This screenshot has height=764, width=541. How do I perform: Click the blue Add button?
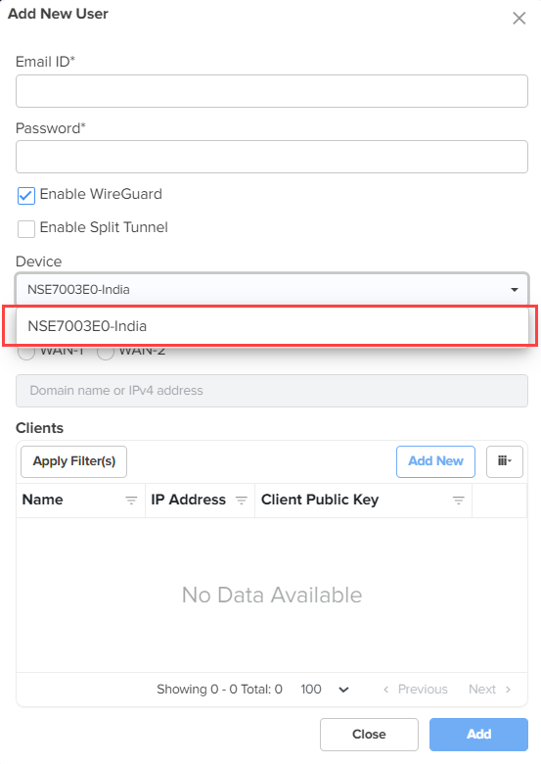click(478, 734)
